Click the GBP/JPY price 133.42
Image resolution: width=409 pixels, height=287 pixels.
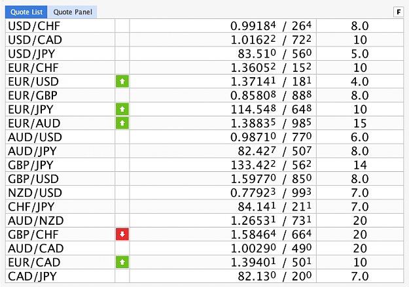pyautogui.click(x=253, y=165)
